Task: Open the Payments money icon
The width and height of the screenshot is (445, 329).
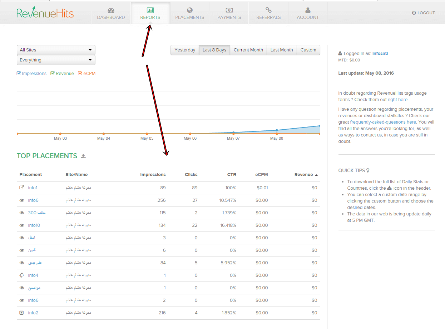Action: point(229,10)
